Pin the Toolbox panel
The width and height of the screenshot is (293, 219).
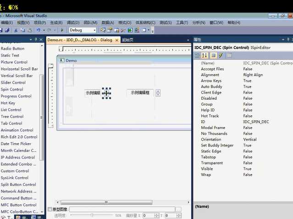pyautogui.click(x=36, y=39)
